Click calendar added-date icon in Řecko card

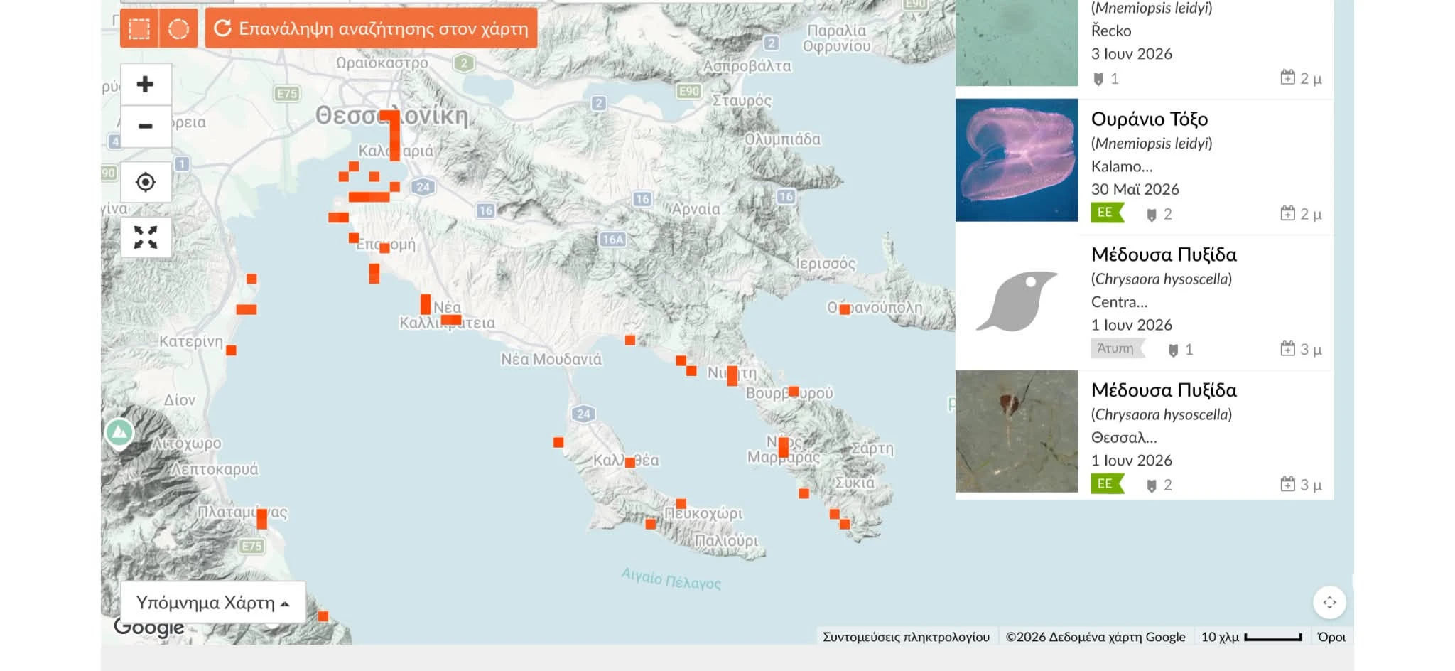[1287, 77]
